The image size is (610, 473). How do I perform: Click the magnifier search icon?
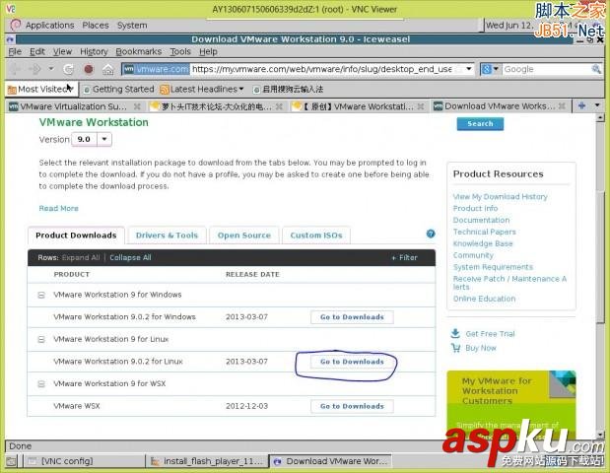[595, 69]
